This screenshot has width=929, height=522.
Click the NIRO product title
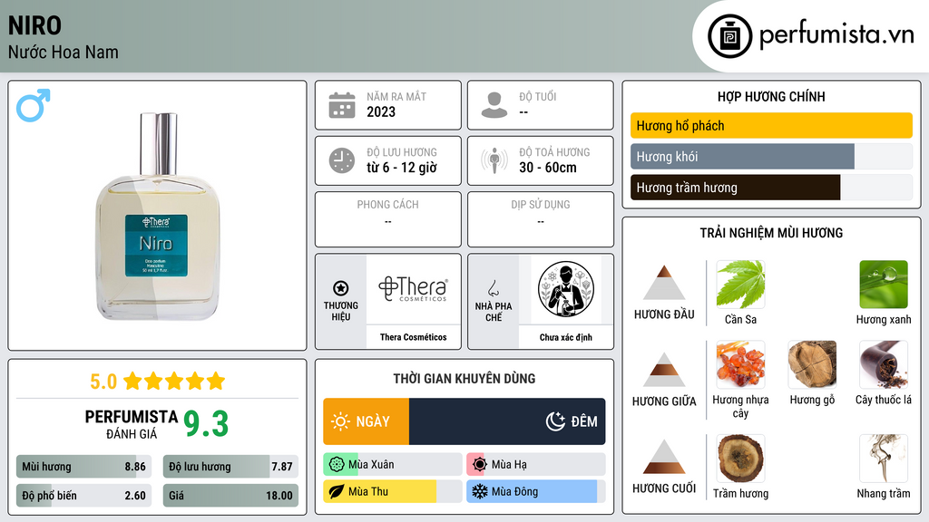click(x=35, y=25)
